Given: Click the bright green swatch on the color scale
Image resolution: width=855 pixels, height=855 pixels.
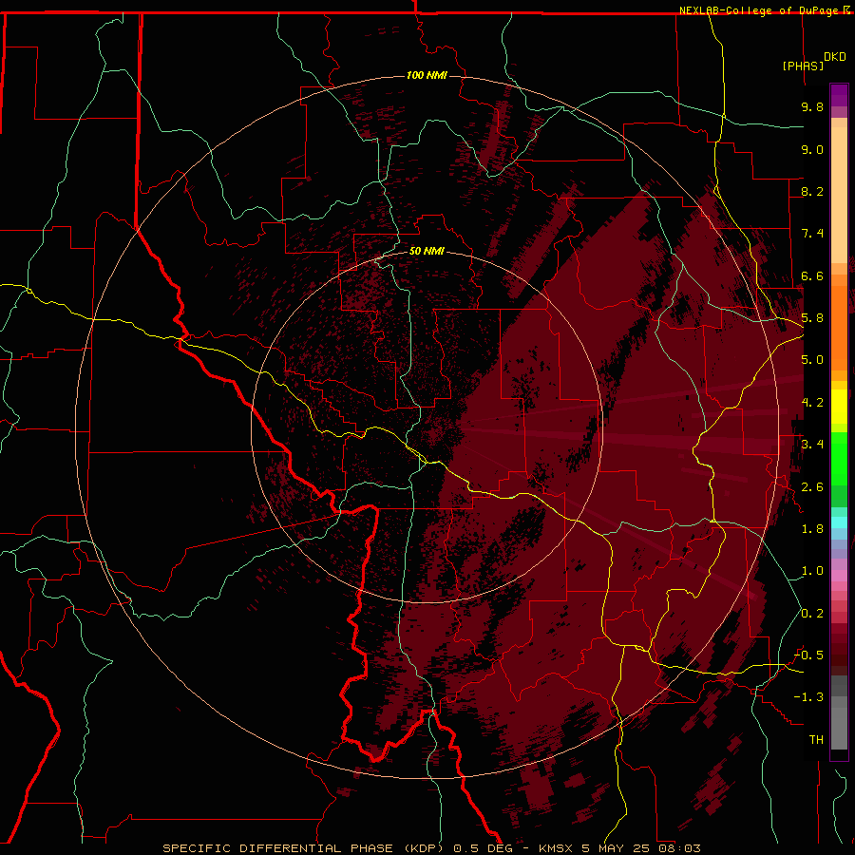Looking at the screenshot, I should coord(839,458).
